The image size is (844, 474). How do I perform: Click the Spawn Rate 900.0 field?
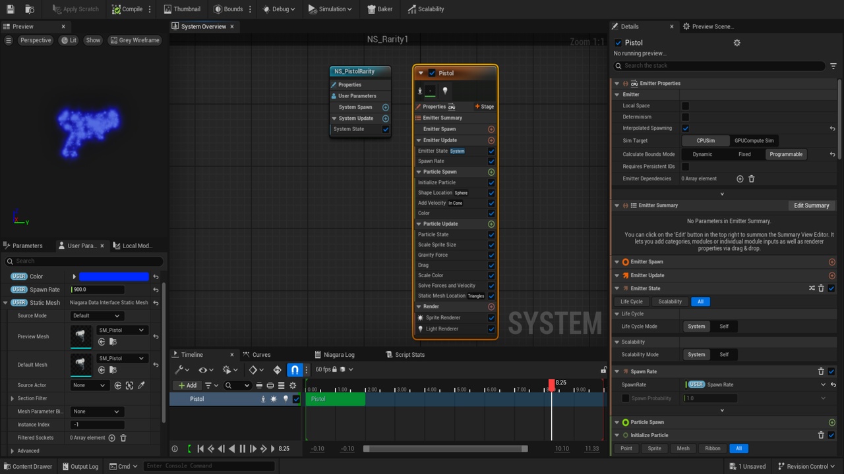[x=98, y=290]
